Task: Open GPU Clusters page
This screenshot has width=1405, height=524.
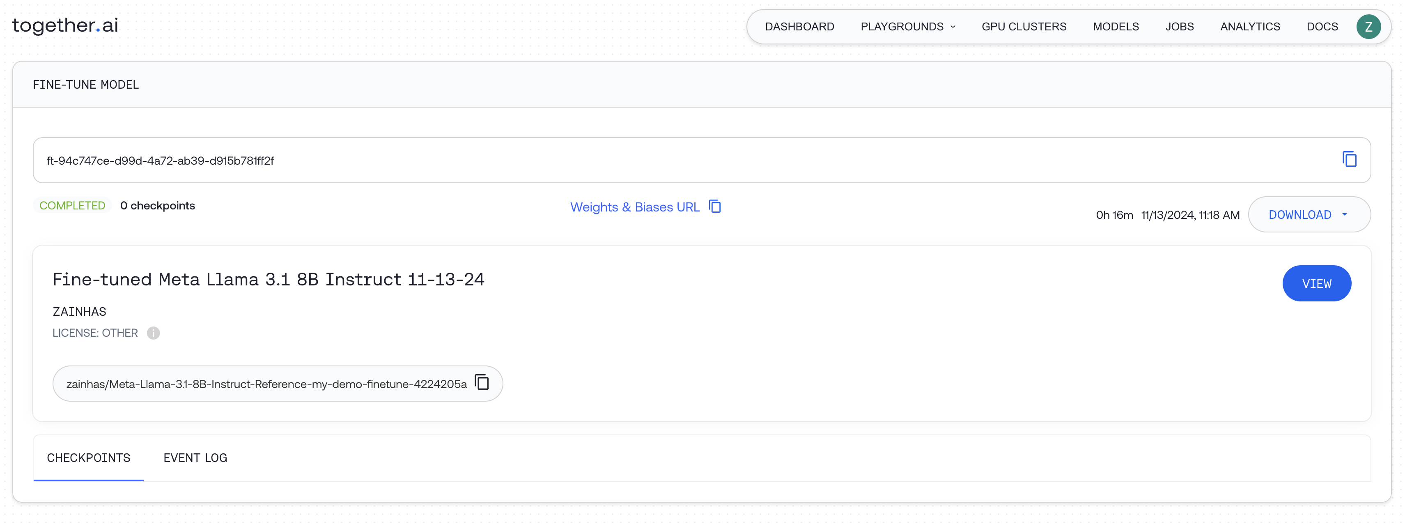Action: pyautogui.click(x=1024, y=27)
